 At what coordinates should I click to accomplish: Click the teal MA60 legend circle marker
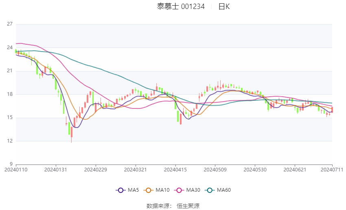[210, 190]
